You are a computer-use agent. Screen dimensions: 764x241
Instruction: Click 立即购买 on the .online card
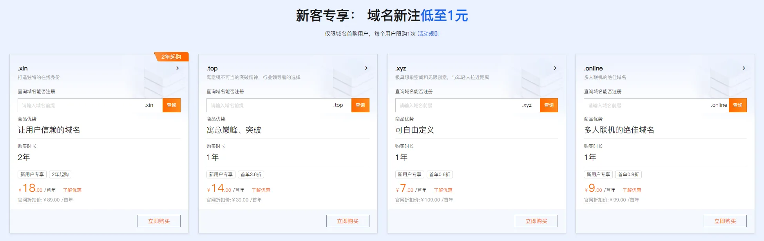725,221
